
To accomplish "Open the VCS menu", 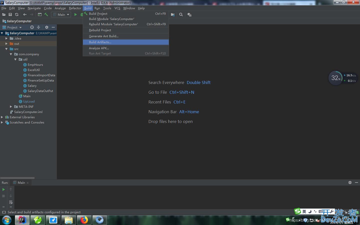I will point(117,8).
